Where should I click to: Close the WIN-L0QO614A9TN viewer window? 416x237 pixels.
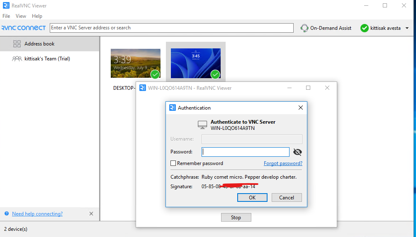[327, 88]
